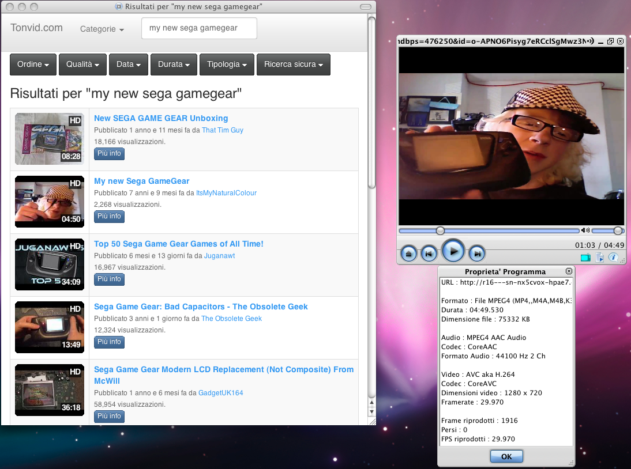The height and width of the screenshot is (469, 631).
Task: Visit The Obsolete Geek channel link
Action: pos(231,318)
